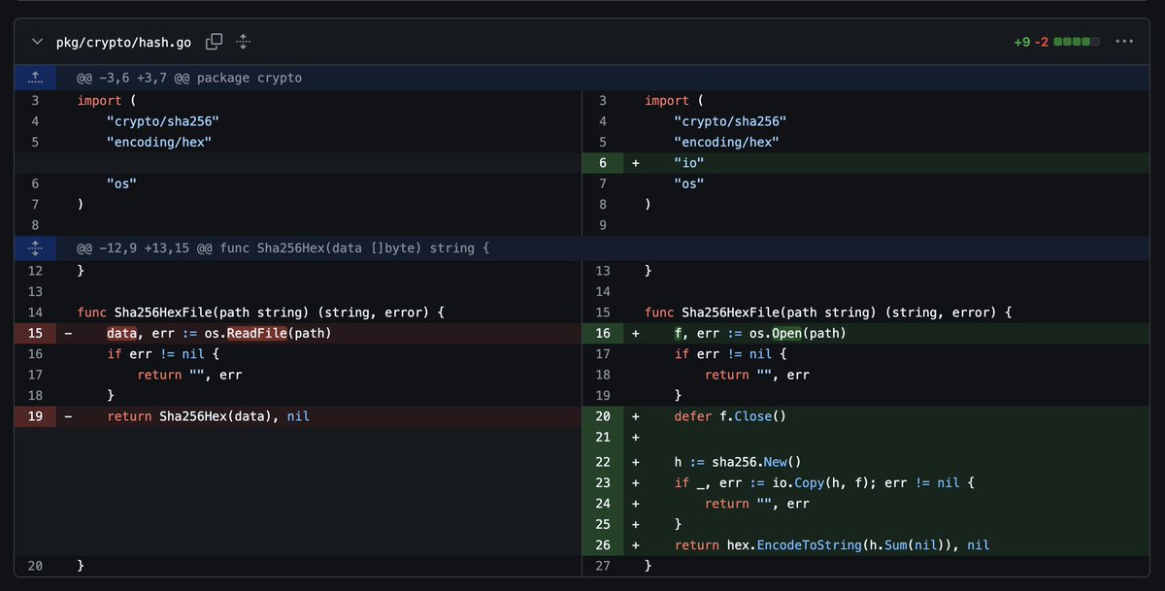Click added line number 6 beside "io"

pyautogui.click(x=603, y=163)
